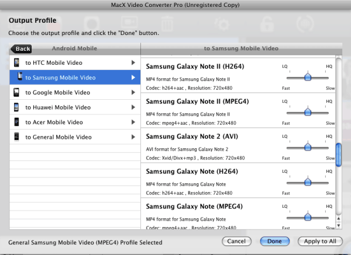The height and width of the screenshot is (255, 351).
Task: Click the profile list scrollbar thumb
Action: tap(339, 155)
